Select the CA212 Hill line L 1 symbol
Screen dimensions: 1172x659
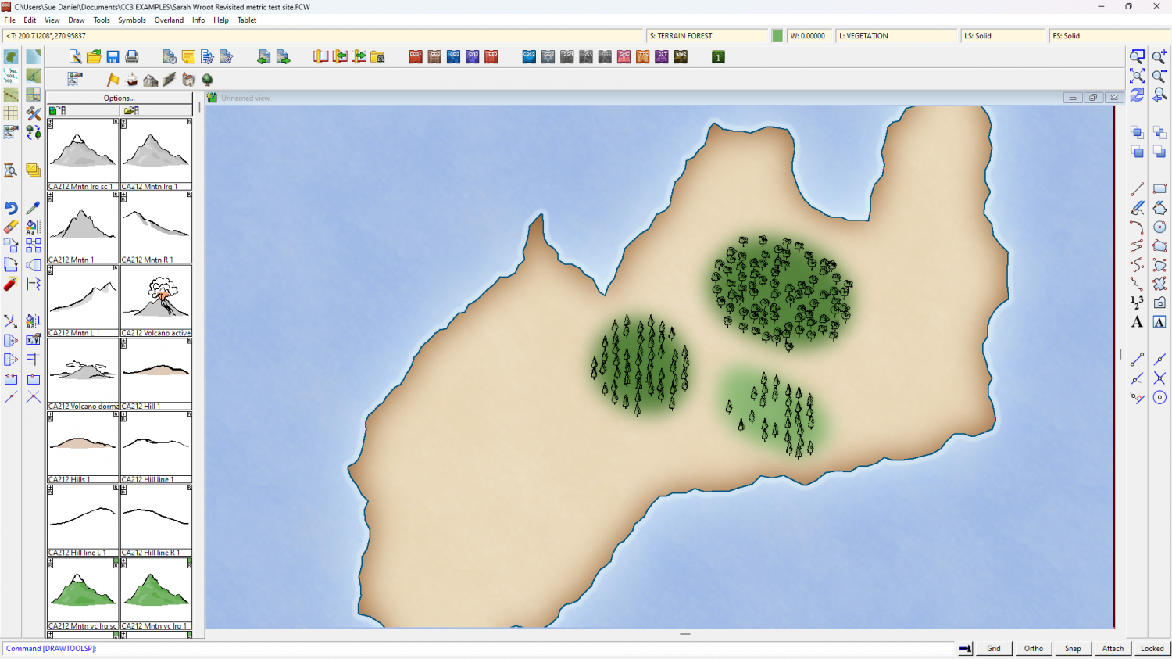coord(83,521)
